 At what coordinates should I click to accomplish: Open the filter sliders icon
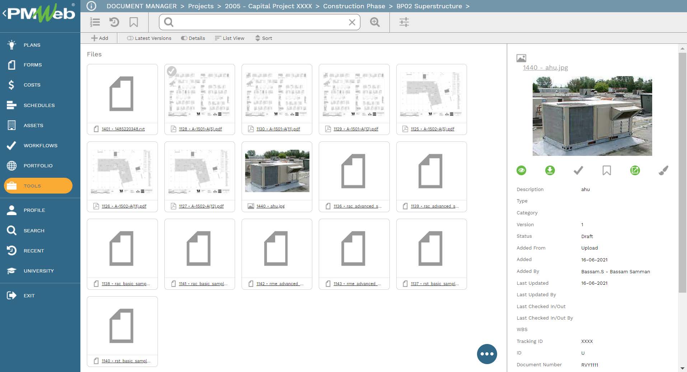[404, 22]
